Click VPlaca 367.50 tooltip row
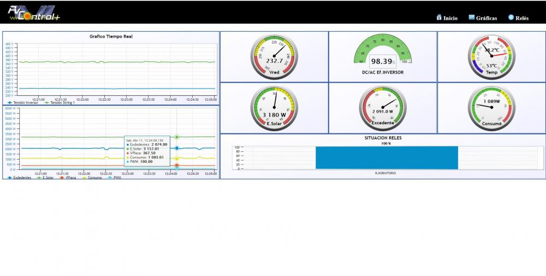Image resolution: width=546 pixels, height=276 pixels. [141, 153]
